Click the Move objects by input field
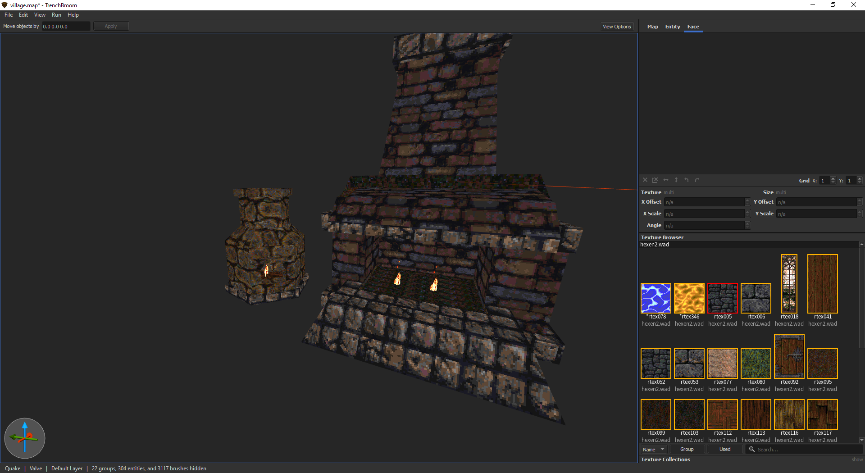 coord(66,26)
